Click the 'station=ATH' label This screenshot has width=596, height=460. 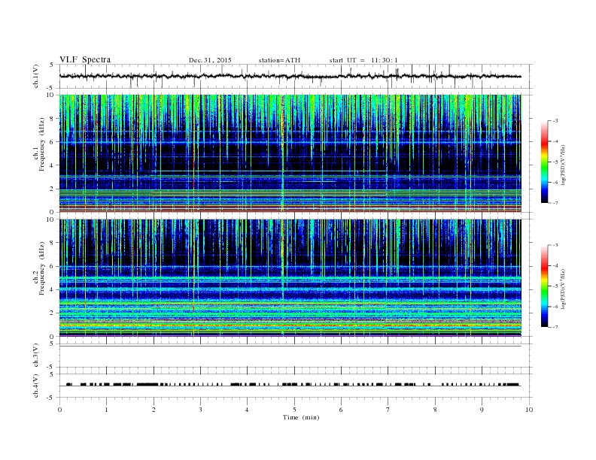(x=279, y=60)
